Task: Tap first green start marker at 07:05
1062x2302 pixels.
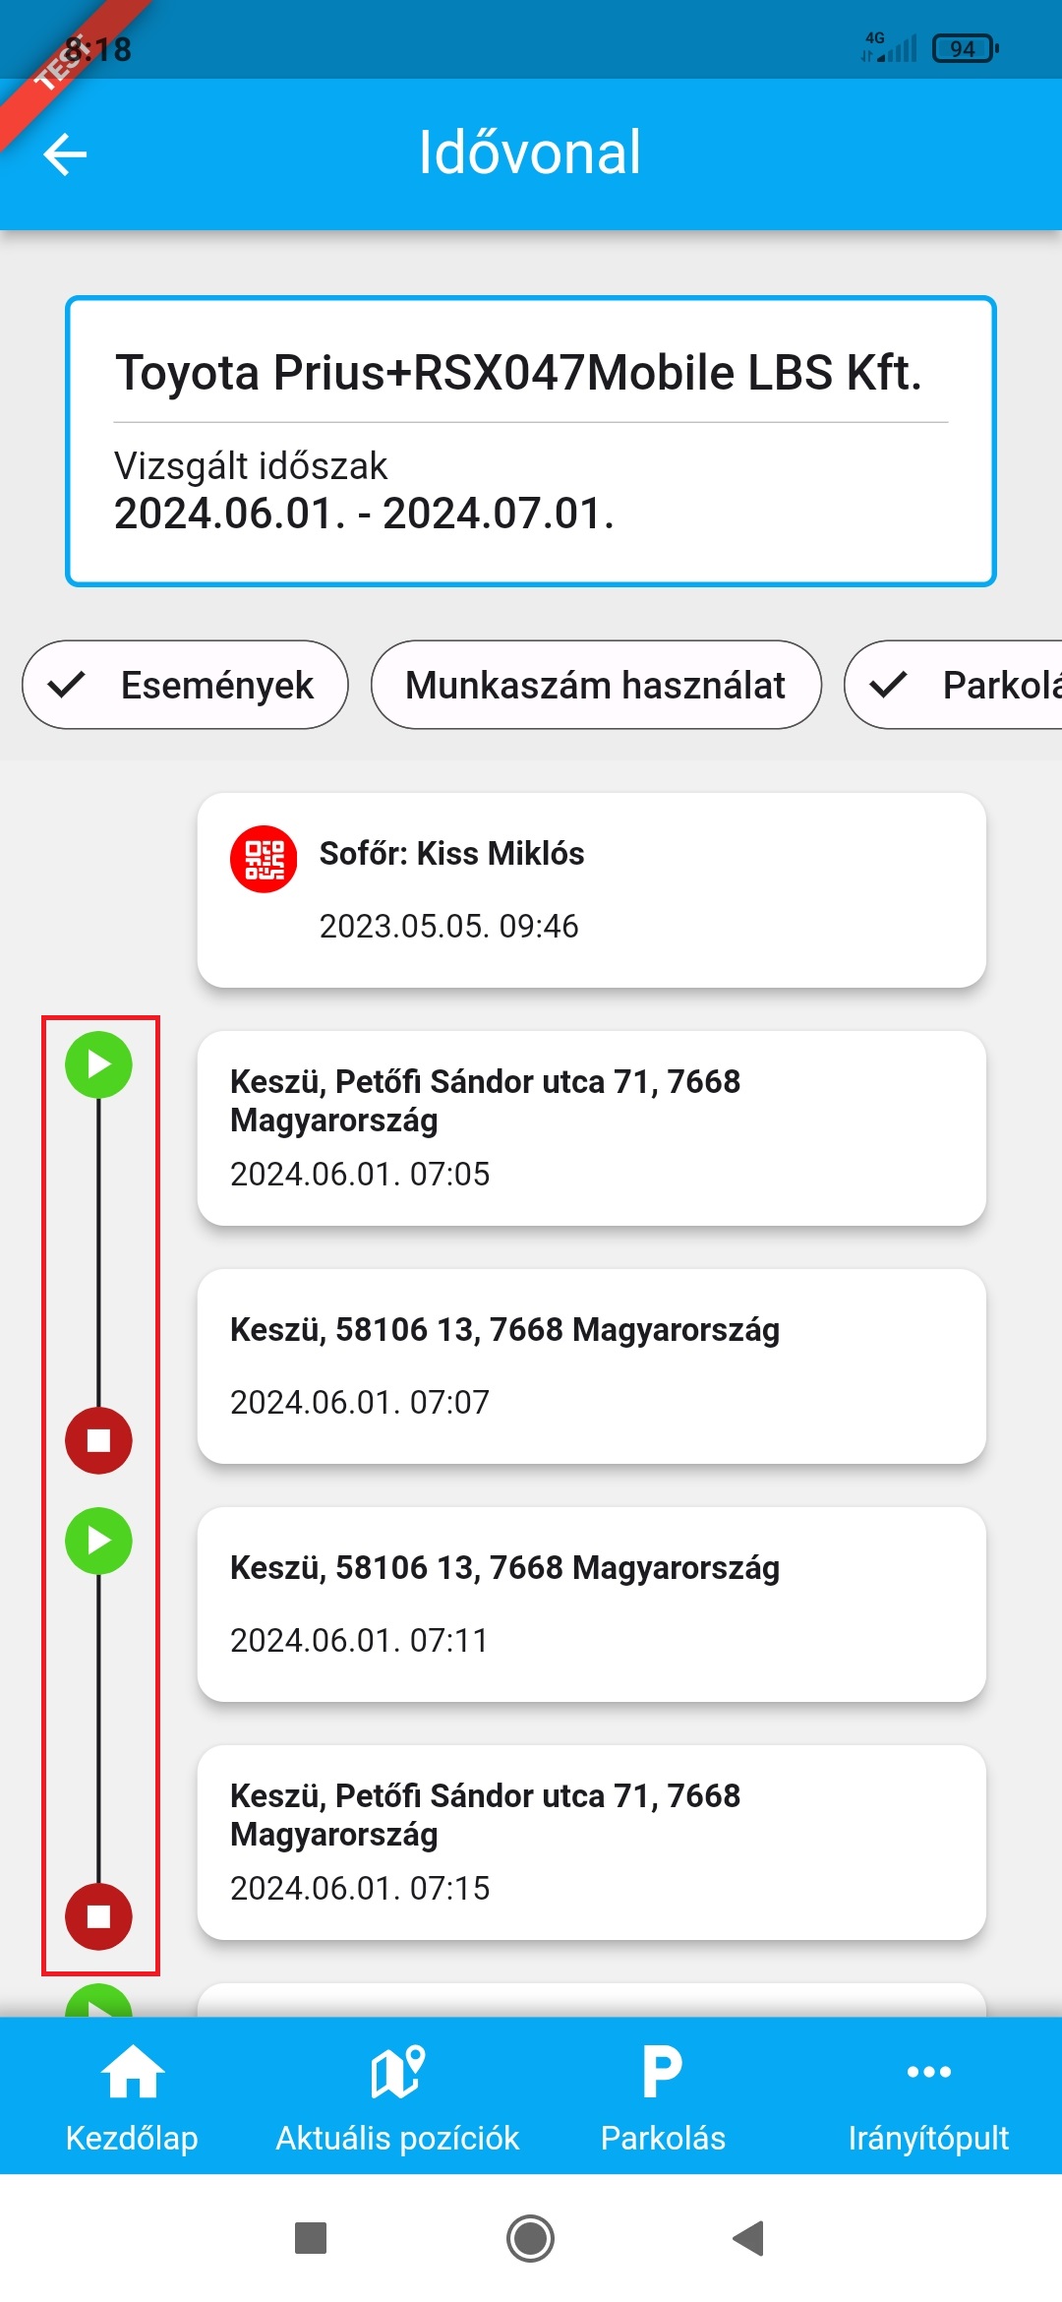Action: pos(98,1064)
